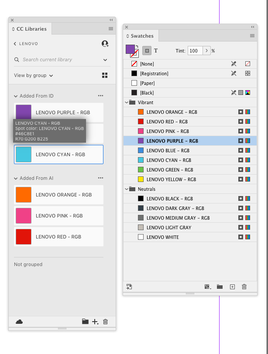Click the add content plus icon in CC Libraries
268x354 pixels.
coord(95,322)
